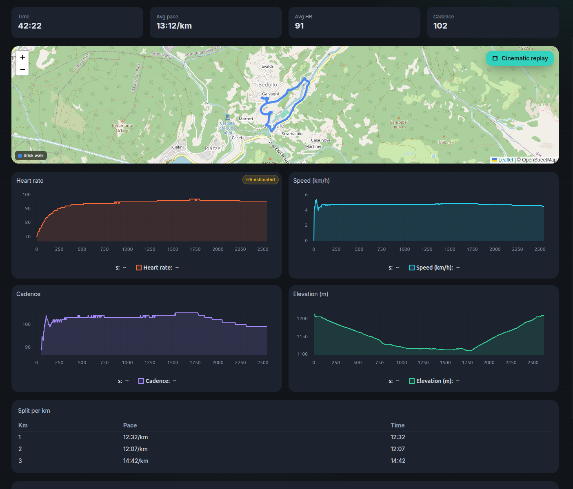Select split pace 12:32/km
Image resolution: width=573 pixels, height=489 pixels.
click(135, 437)
